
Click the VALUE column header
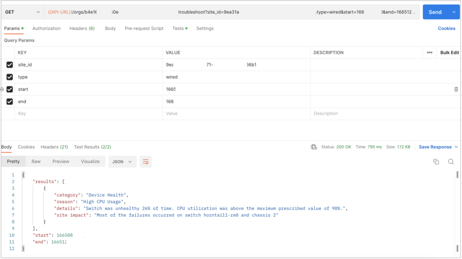point(173,52)
